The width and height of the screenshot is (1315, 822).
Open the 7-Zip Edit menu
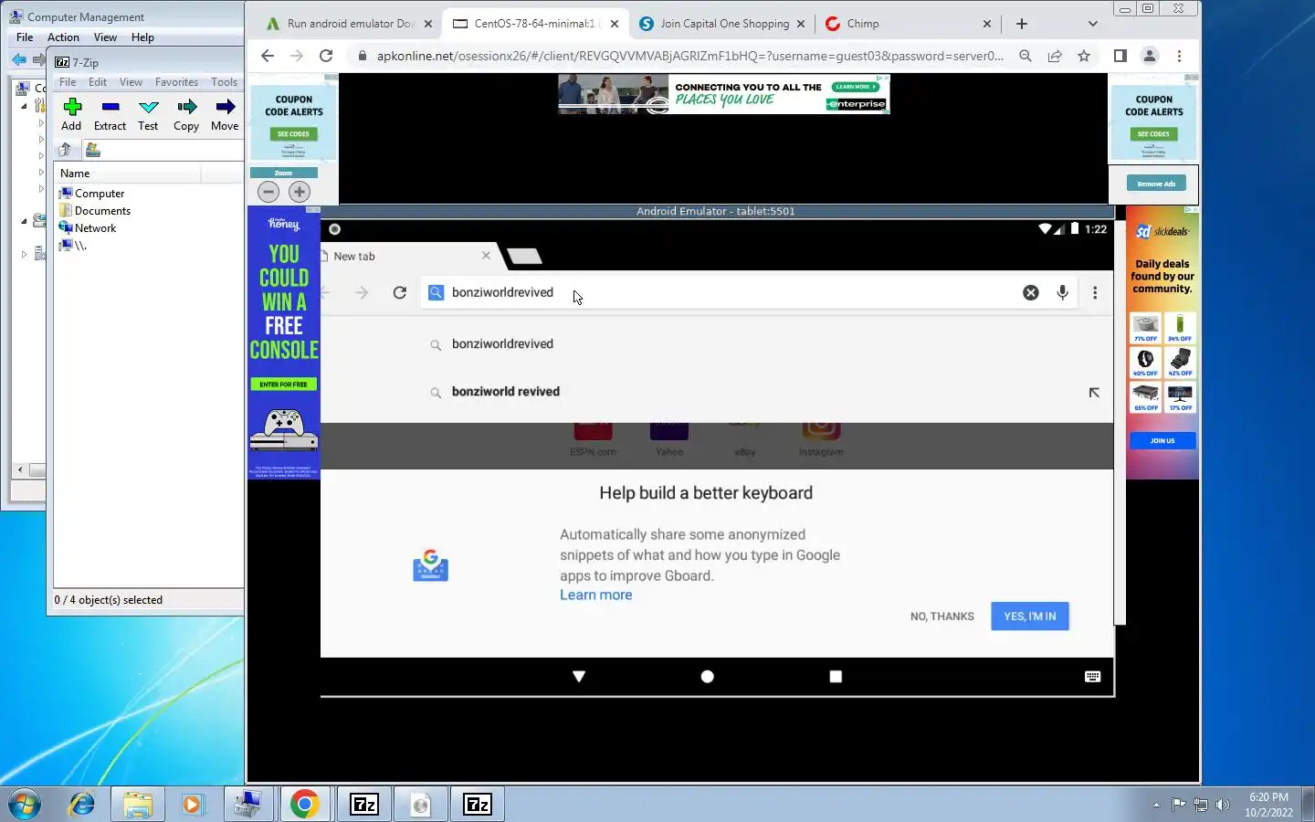[98, 82]
